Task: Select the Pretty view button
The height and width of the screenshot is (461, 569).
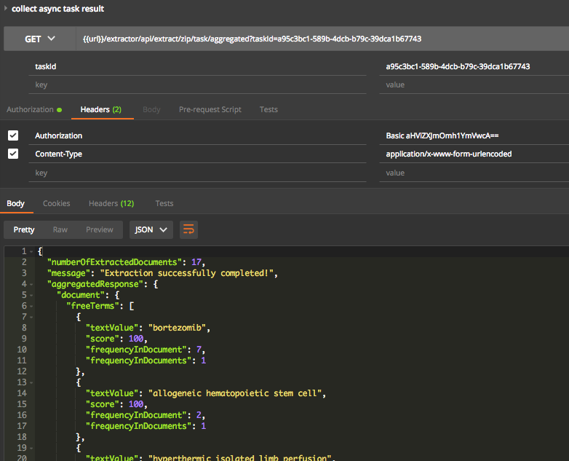Action: pos(24,229)
